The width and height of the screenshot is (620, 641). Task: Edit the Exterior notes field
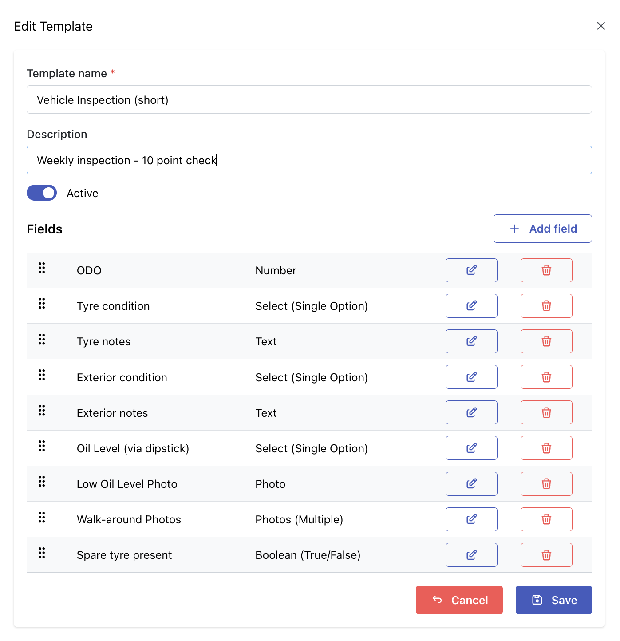click(471, 412)
